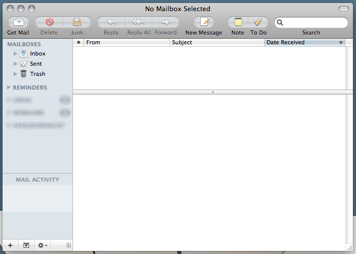Hide the Mail Activity pane button
Viewport: 356px width, 254px height.
click(x=27, y=245)
